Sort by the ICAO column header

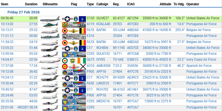click(131, 4)
